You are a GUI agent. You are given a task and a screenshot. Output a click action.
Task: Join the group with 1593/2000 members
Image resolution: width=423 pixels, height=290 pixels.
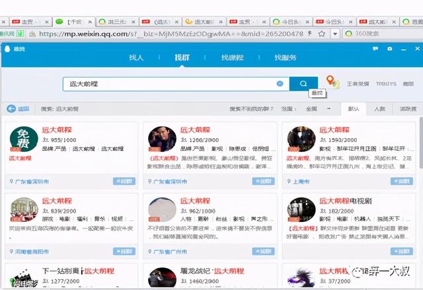[x=402, y=182]
